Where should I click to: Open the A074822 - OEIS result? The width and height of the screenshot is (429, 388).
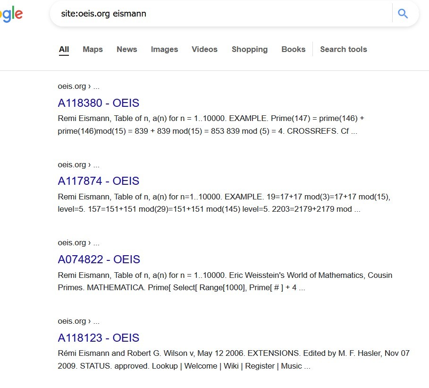click(x=99, y=259)
